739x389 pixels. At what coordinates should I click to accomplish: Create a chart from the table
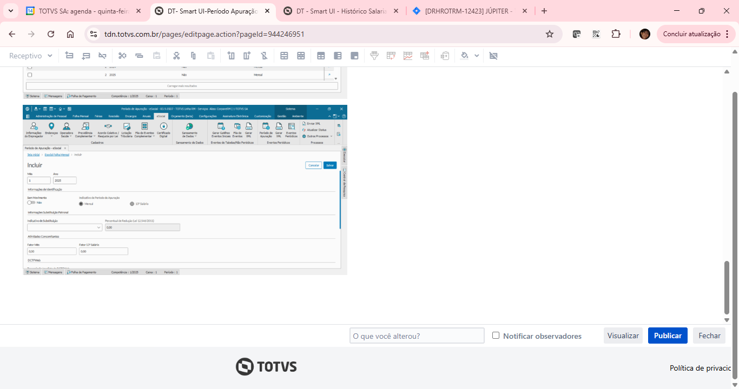(x=408, y=56)
